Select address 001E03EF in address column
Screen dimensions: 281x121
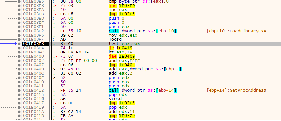34,23
